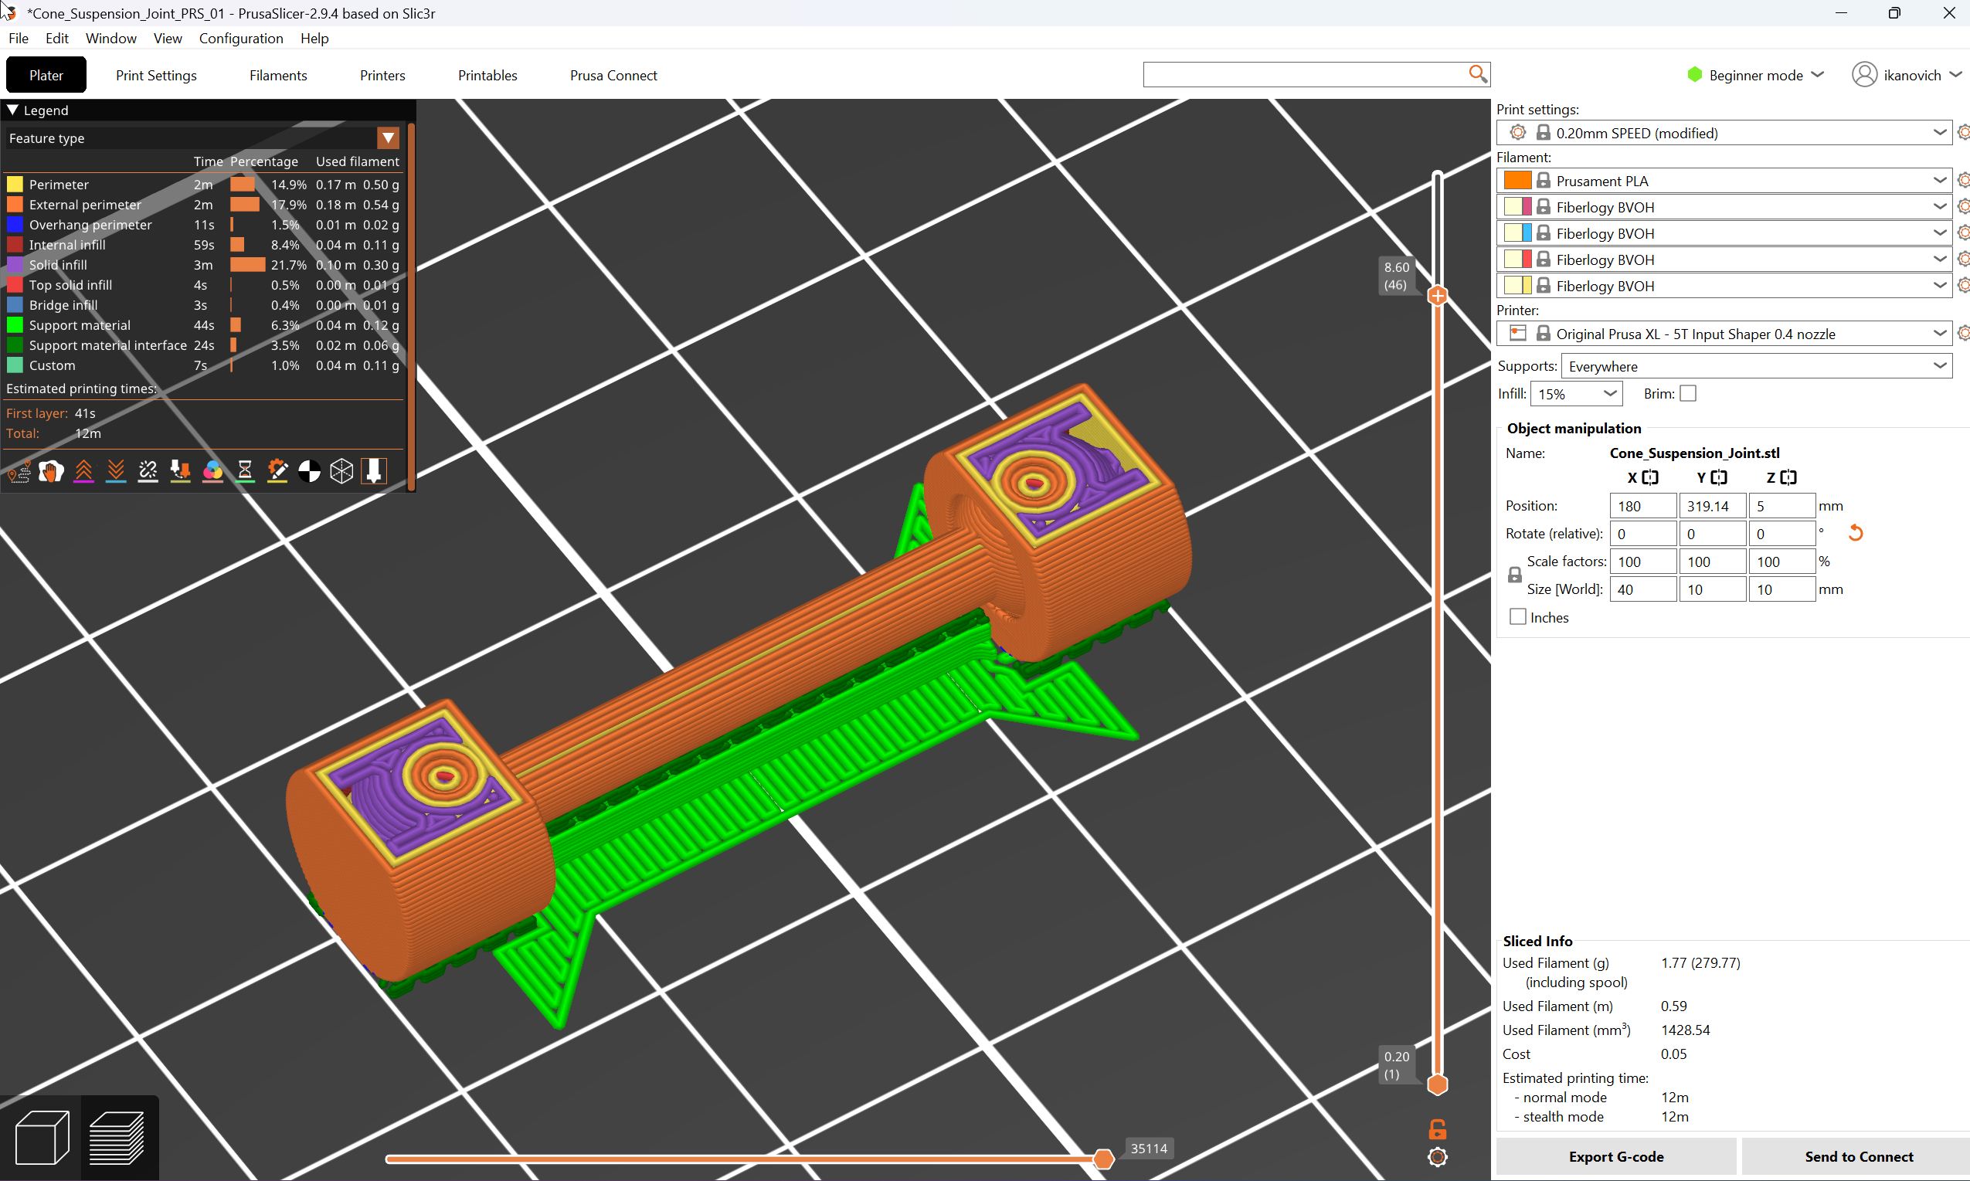Screen dimensions: 1970x1181
Task: Switch to layers preview view icon
Action: pyautogui.click(x=117, y=1137)
